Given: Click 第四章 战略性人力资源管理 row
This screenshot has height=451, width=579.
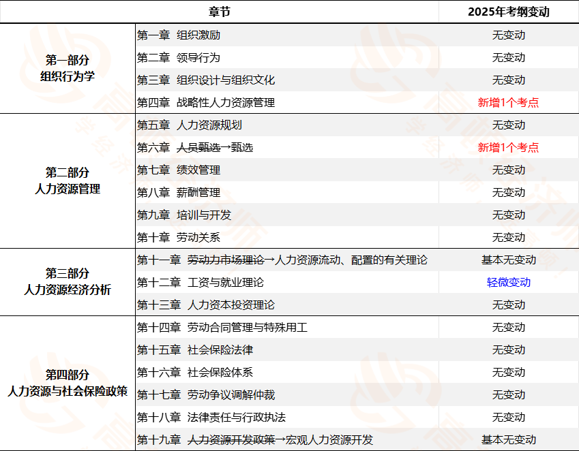Looking at the screenshot, I should (x=357, y=102).
